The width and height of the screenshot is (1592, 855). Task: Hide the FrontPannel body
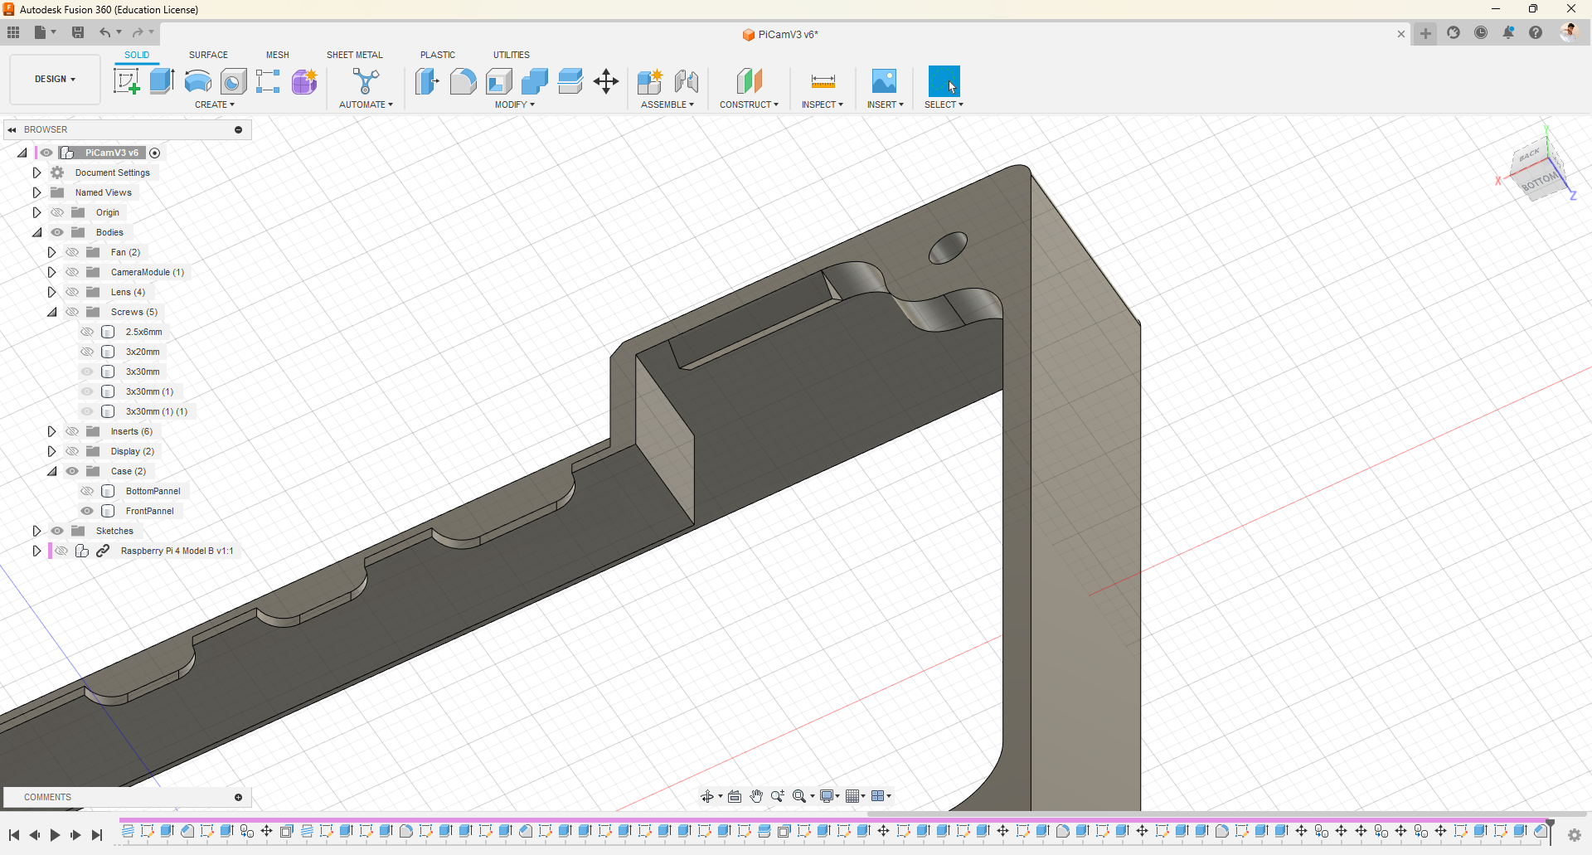(87, 511)
